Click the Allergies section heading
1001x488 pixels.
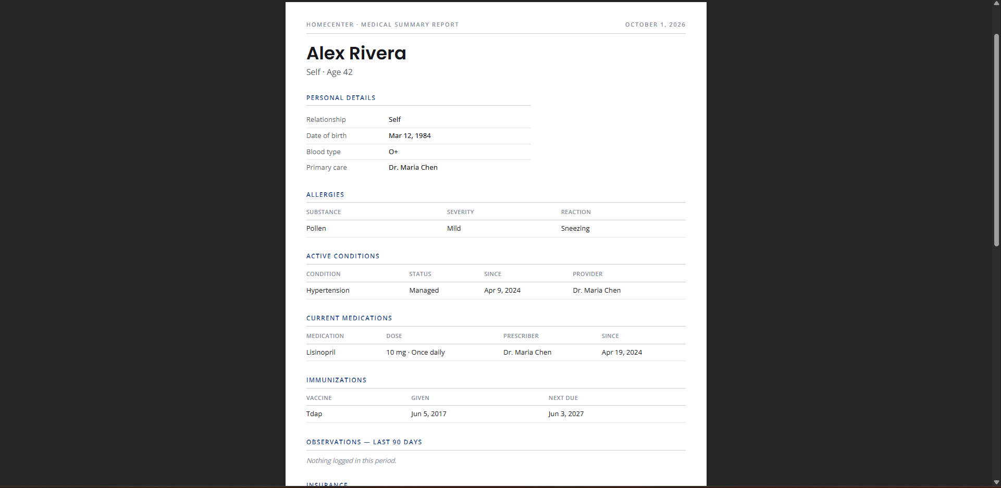[325, 195]
